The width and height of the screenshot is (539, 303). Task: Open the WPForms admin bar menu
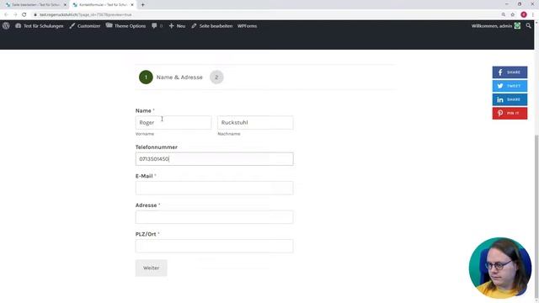click(x=247, y=26)
